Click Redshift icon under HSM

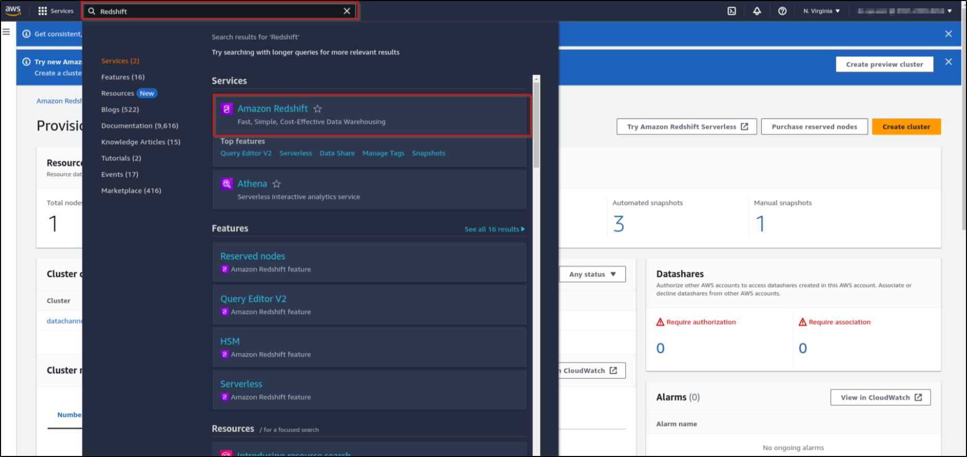click(225, 354)
